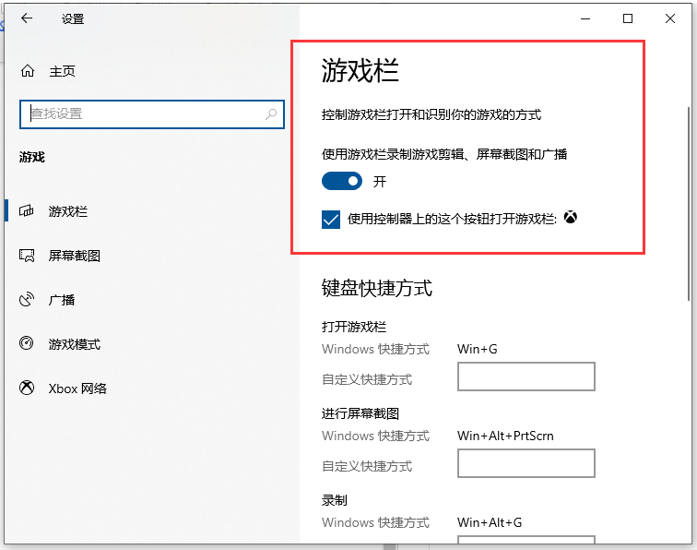Click the 查找设置 search box

(x=143, y=114)
